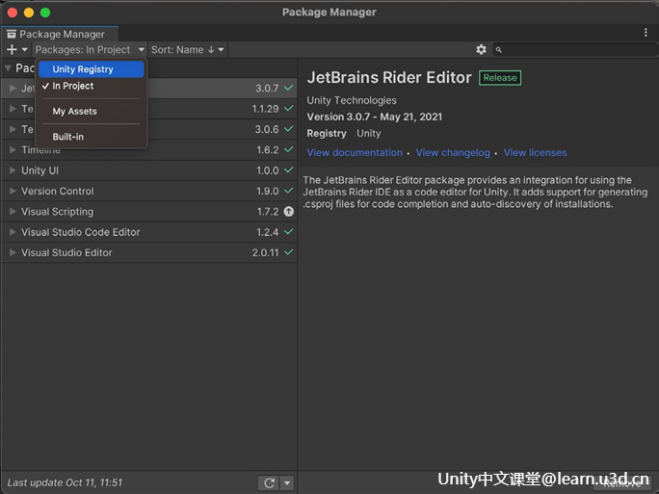Screen dimensions: 659x494
Task: Click the installed checkmark for JetBrains 3.0.7
Action: (x=289, y=88)
